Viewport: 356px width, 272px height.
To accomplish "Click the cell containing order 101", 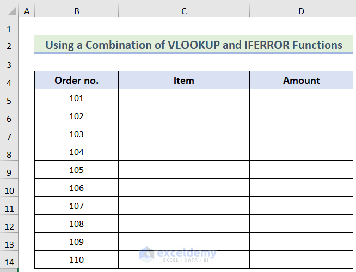I will 76,98.
